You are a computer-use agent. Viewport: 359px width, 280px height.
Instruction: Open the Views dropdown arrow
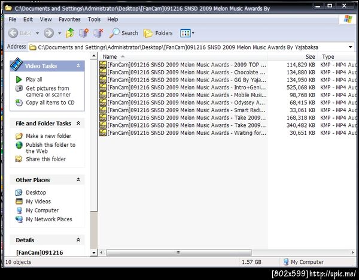click(x=193, y=34)
